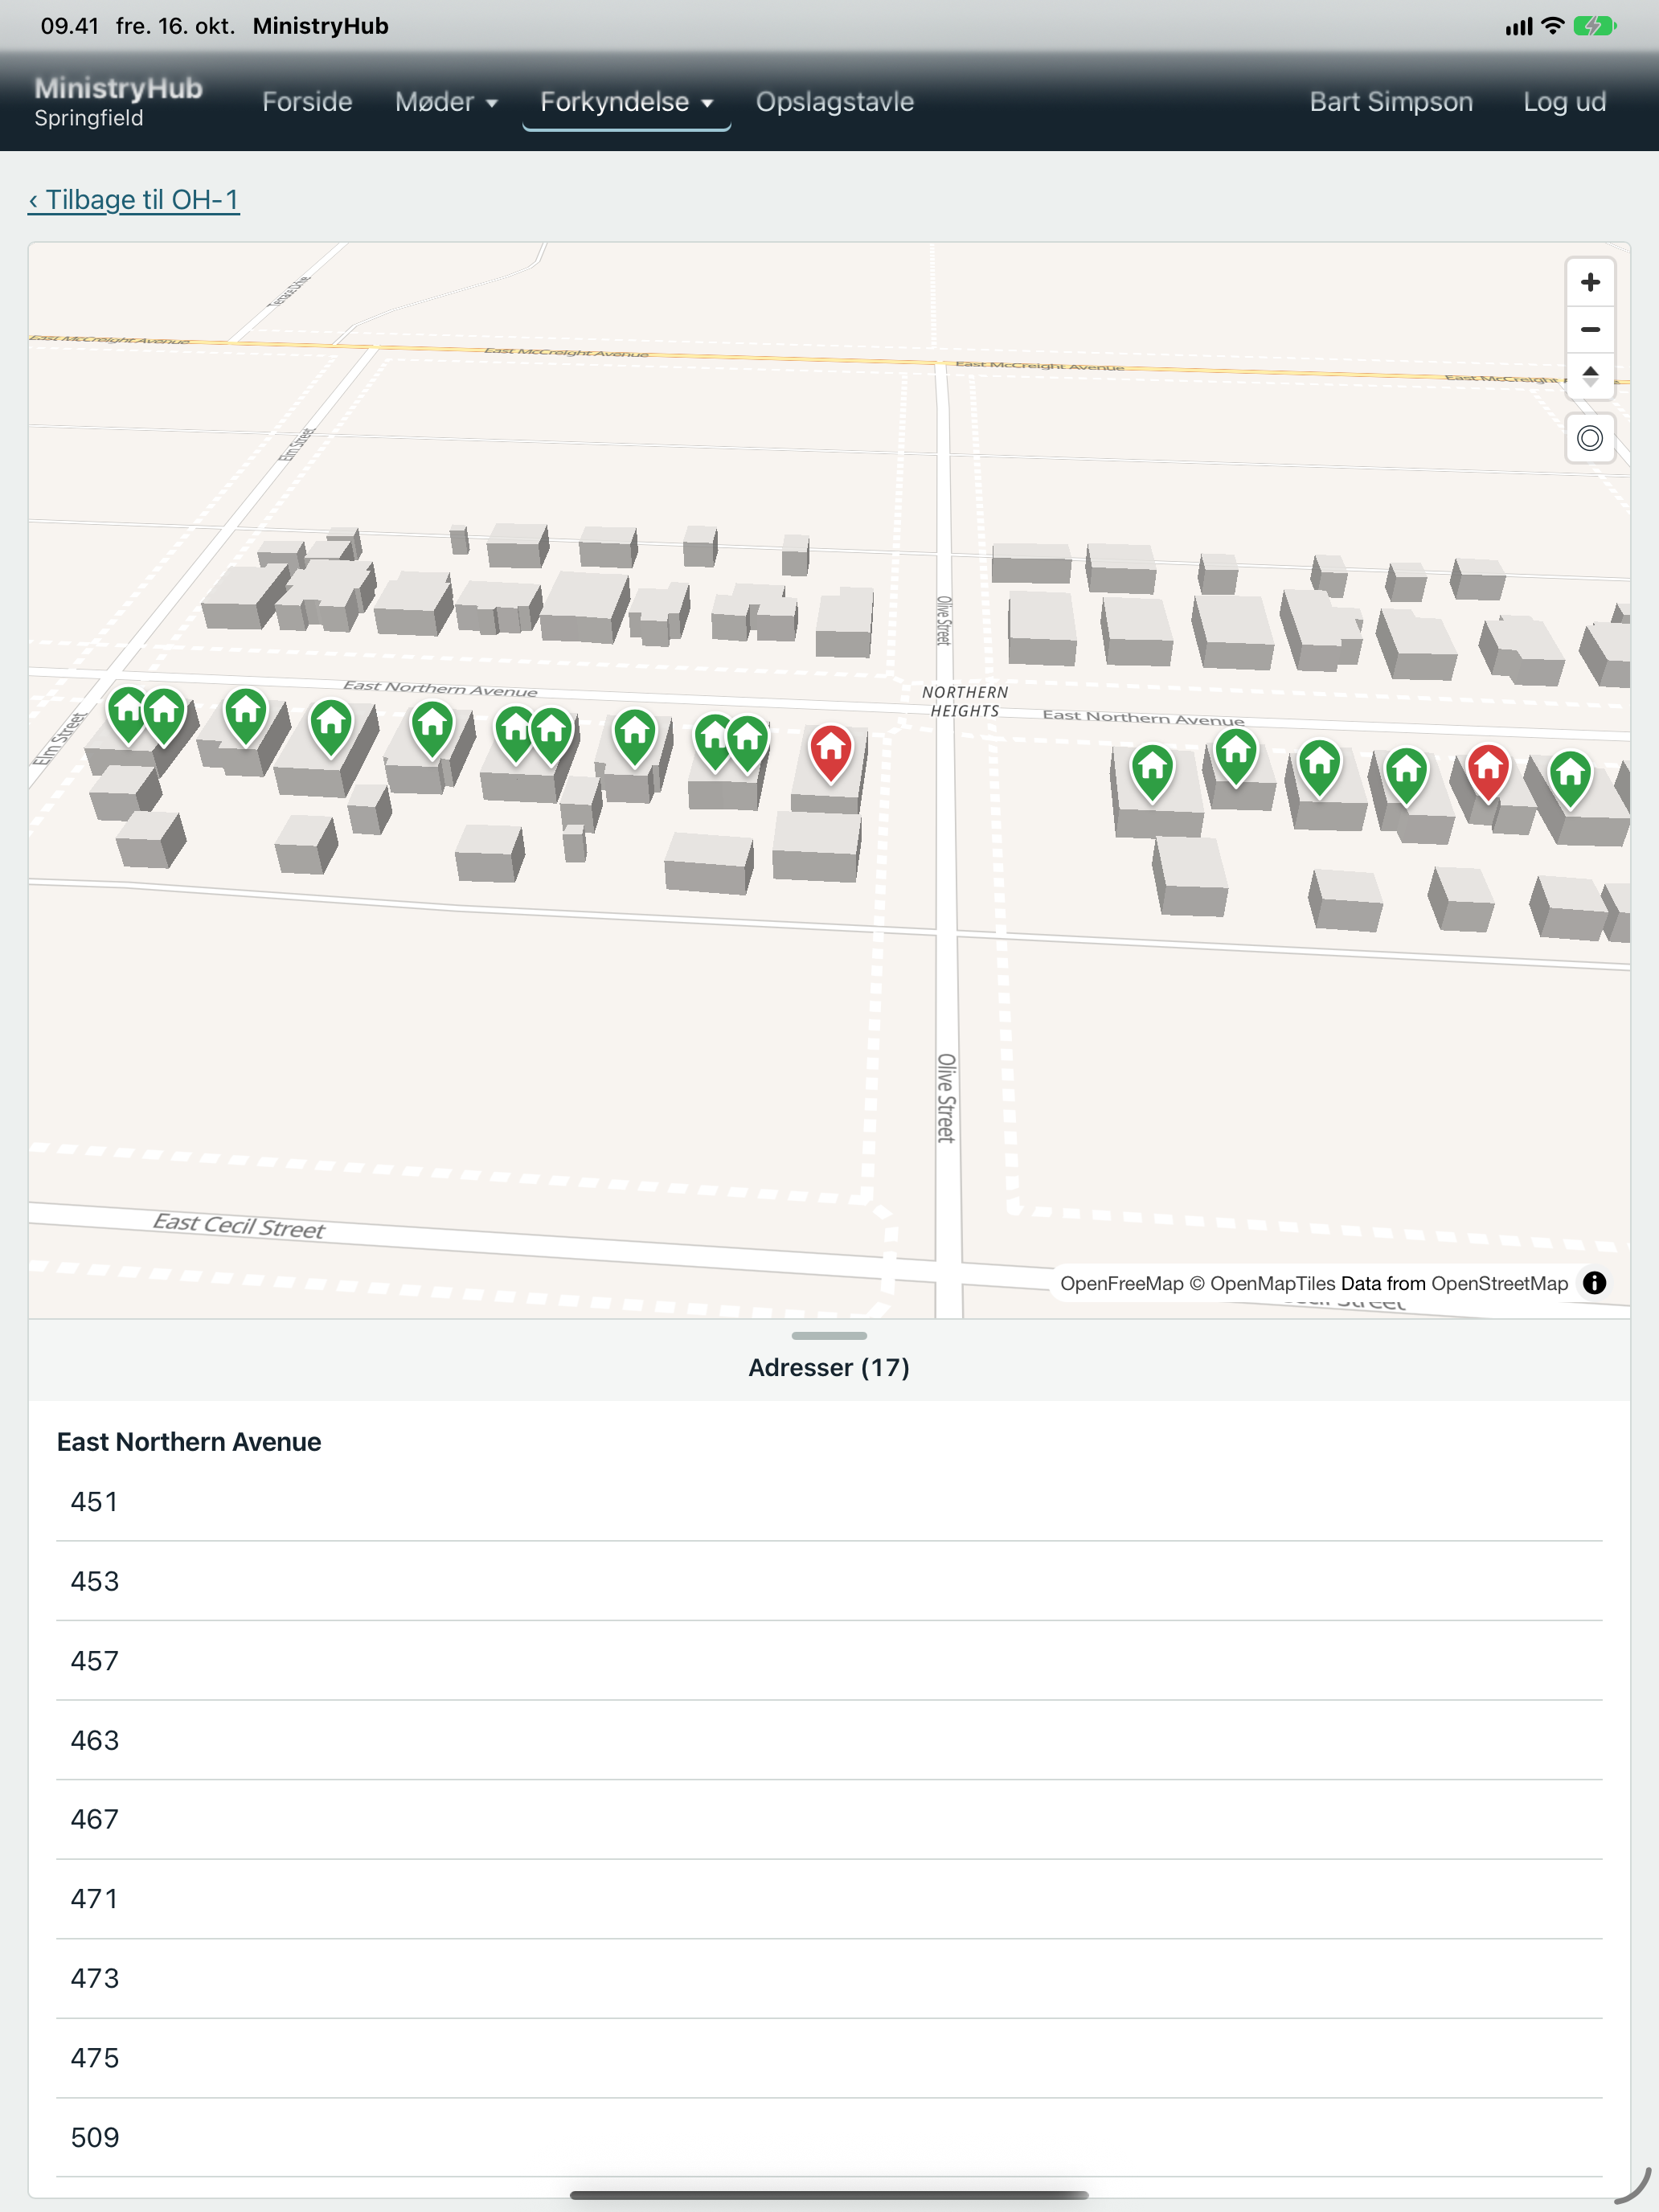Click Log ud
This screenshot has width=1659, height=2212.
coord(1564,102)
